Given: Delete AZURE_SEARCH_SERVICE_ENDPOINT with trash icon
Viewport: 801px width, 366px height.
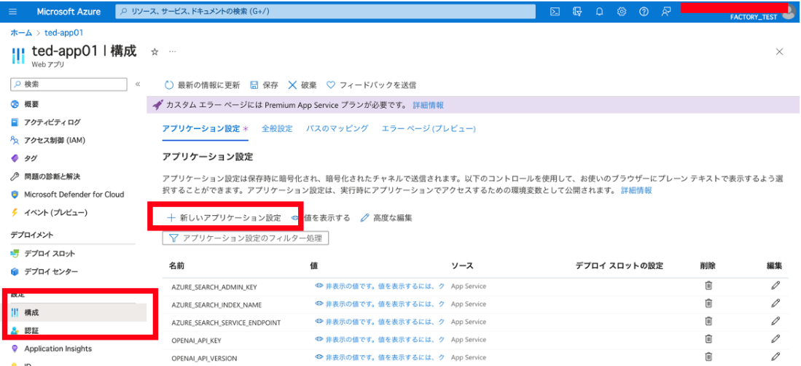Looking at the screenshot, I should (708, 321).
